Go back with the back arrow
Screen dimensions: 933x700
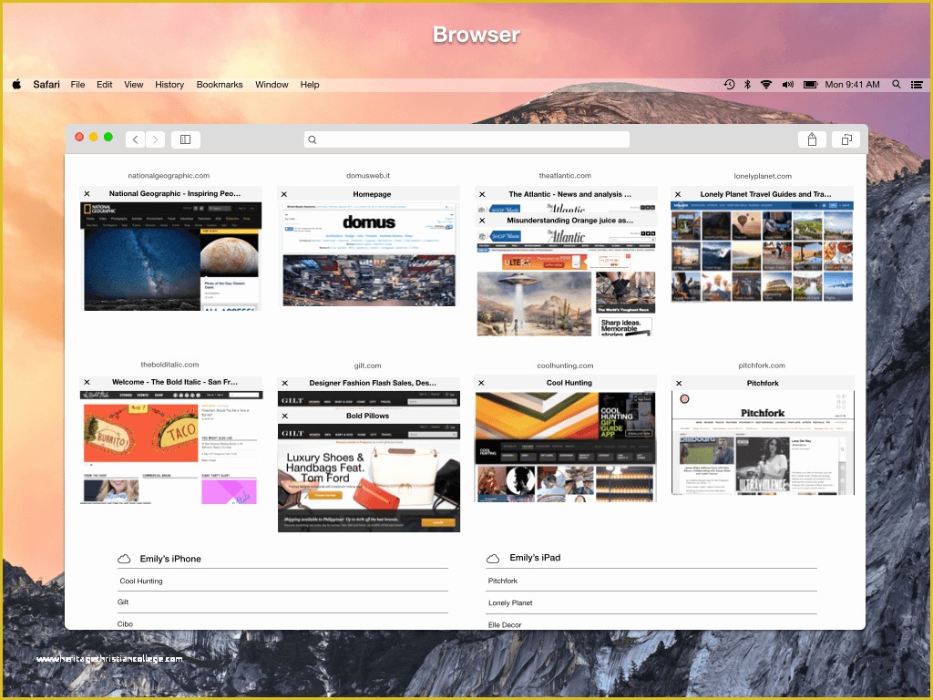tap(136, 139)
